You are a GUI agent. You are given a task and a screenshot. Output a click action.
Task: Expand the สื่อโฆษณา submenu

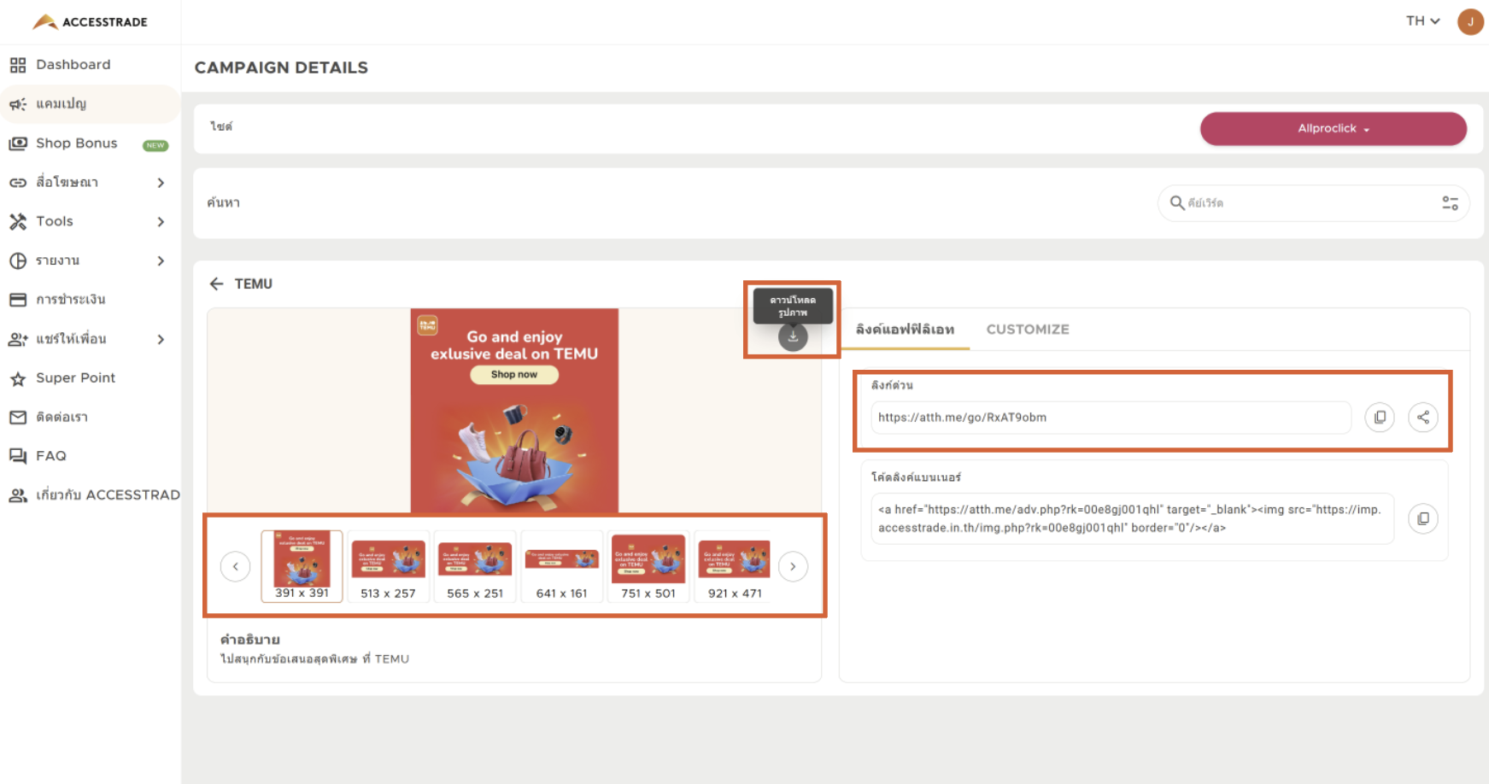tap(161, 183)
